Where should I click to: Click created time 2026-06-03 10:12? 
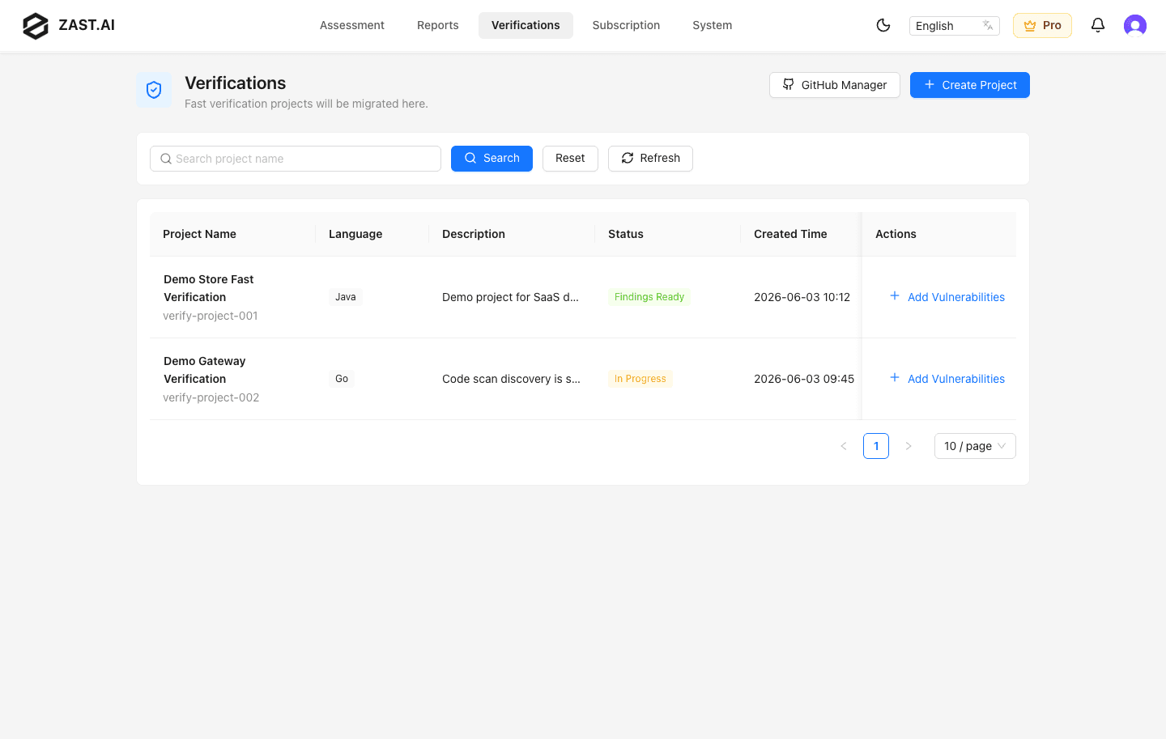pos(802,297)
